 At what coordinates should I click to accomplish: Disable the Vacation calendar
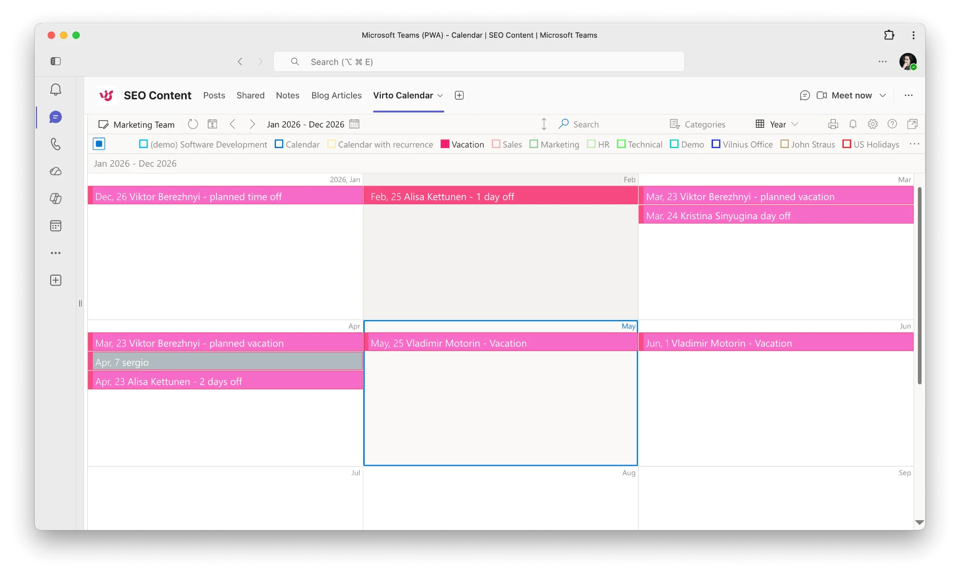(x=445, y=144)
